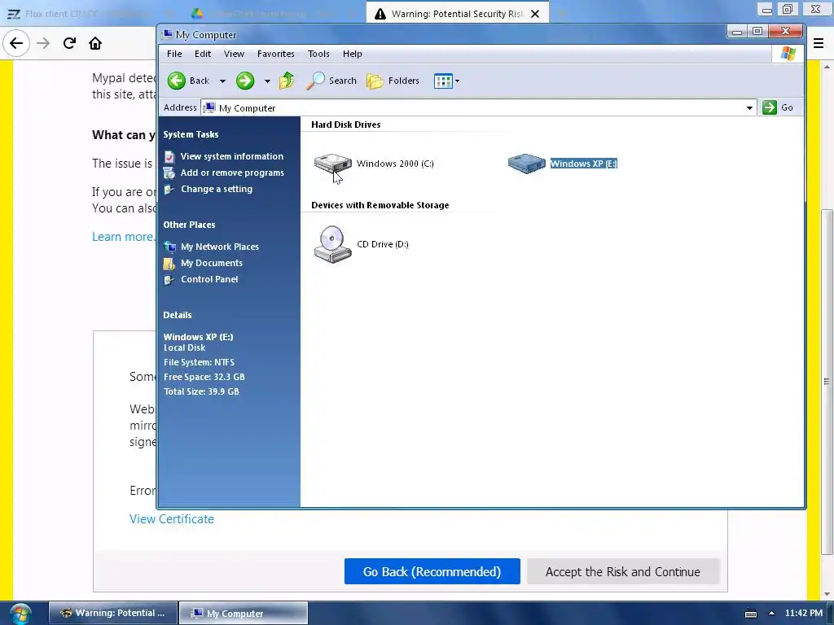Click the View system information icon
Viewport: 834px width, 625px height.
[x=169, y=157]
